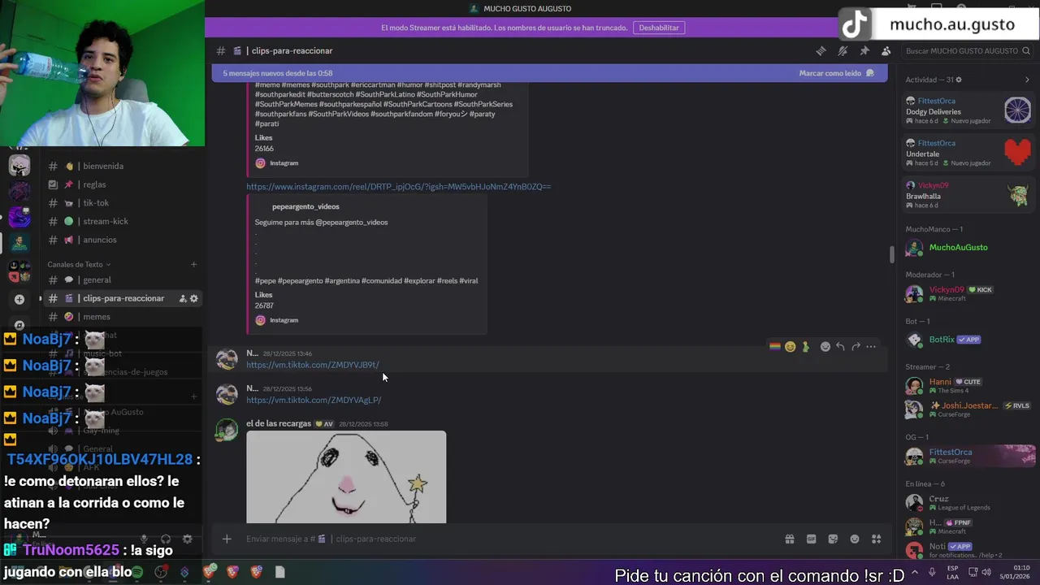Open the vm.tiktok.com/ZMDYVJB9t link
1040x585 pixels.
pos(312,365)
